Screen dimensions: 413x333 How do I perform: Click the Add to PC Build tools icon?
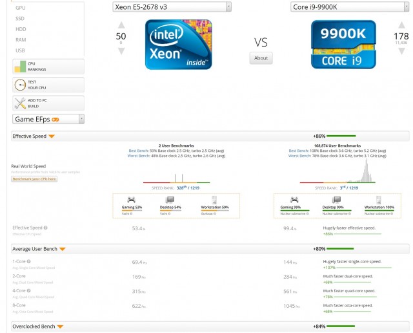[x=20, y=103]
